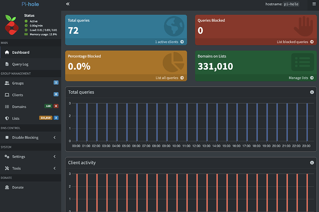Click the 72 total queries value

(73, 30)
